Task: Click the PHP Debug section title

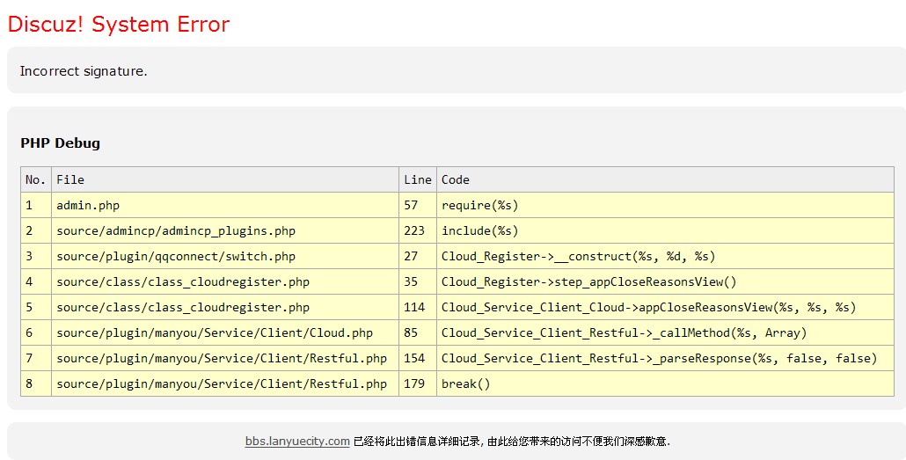Action: [60, 142]
